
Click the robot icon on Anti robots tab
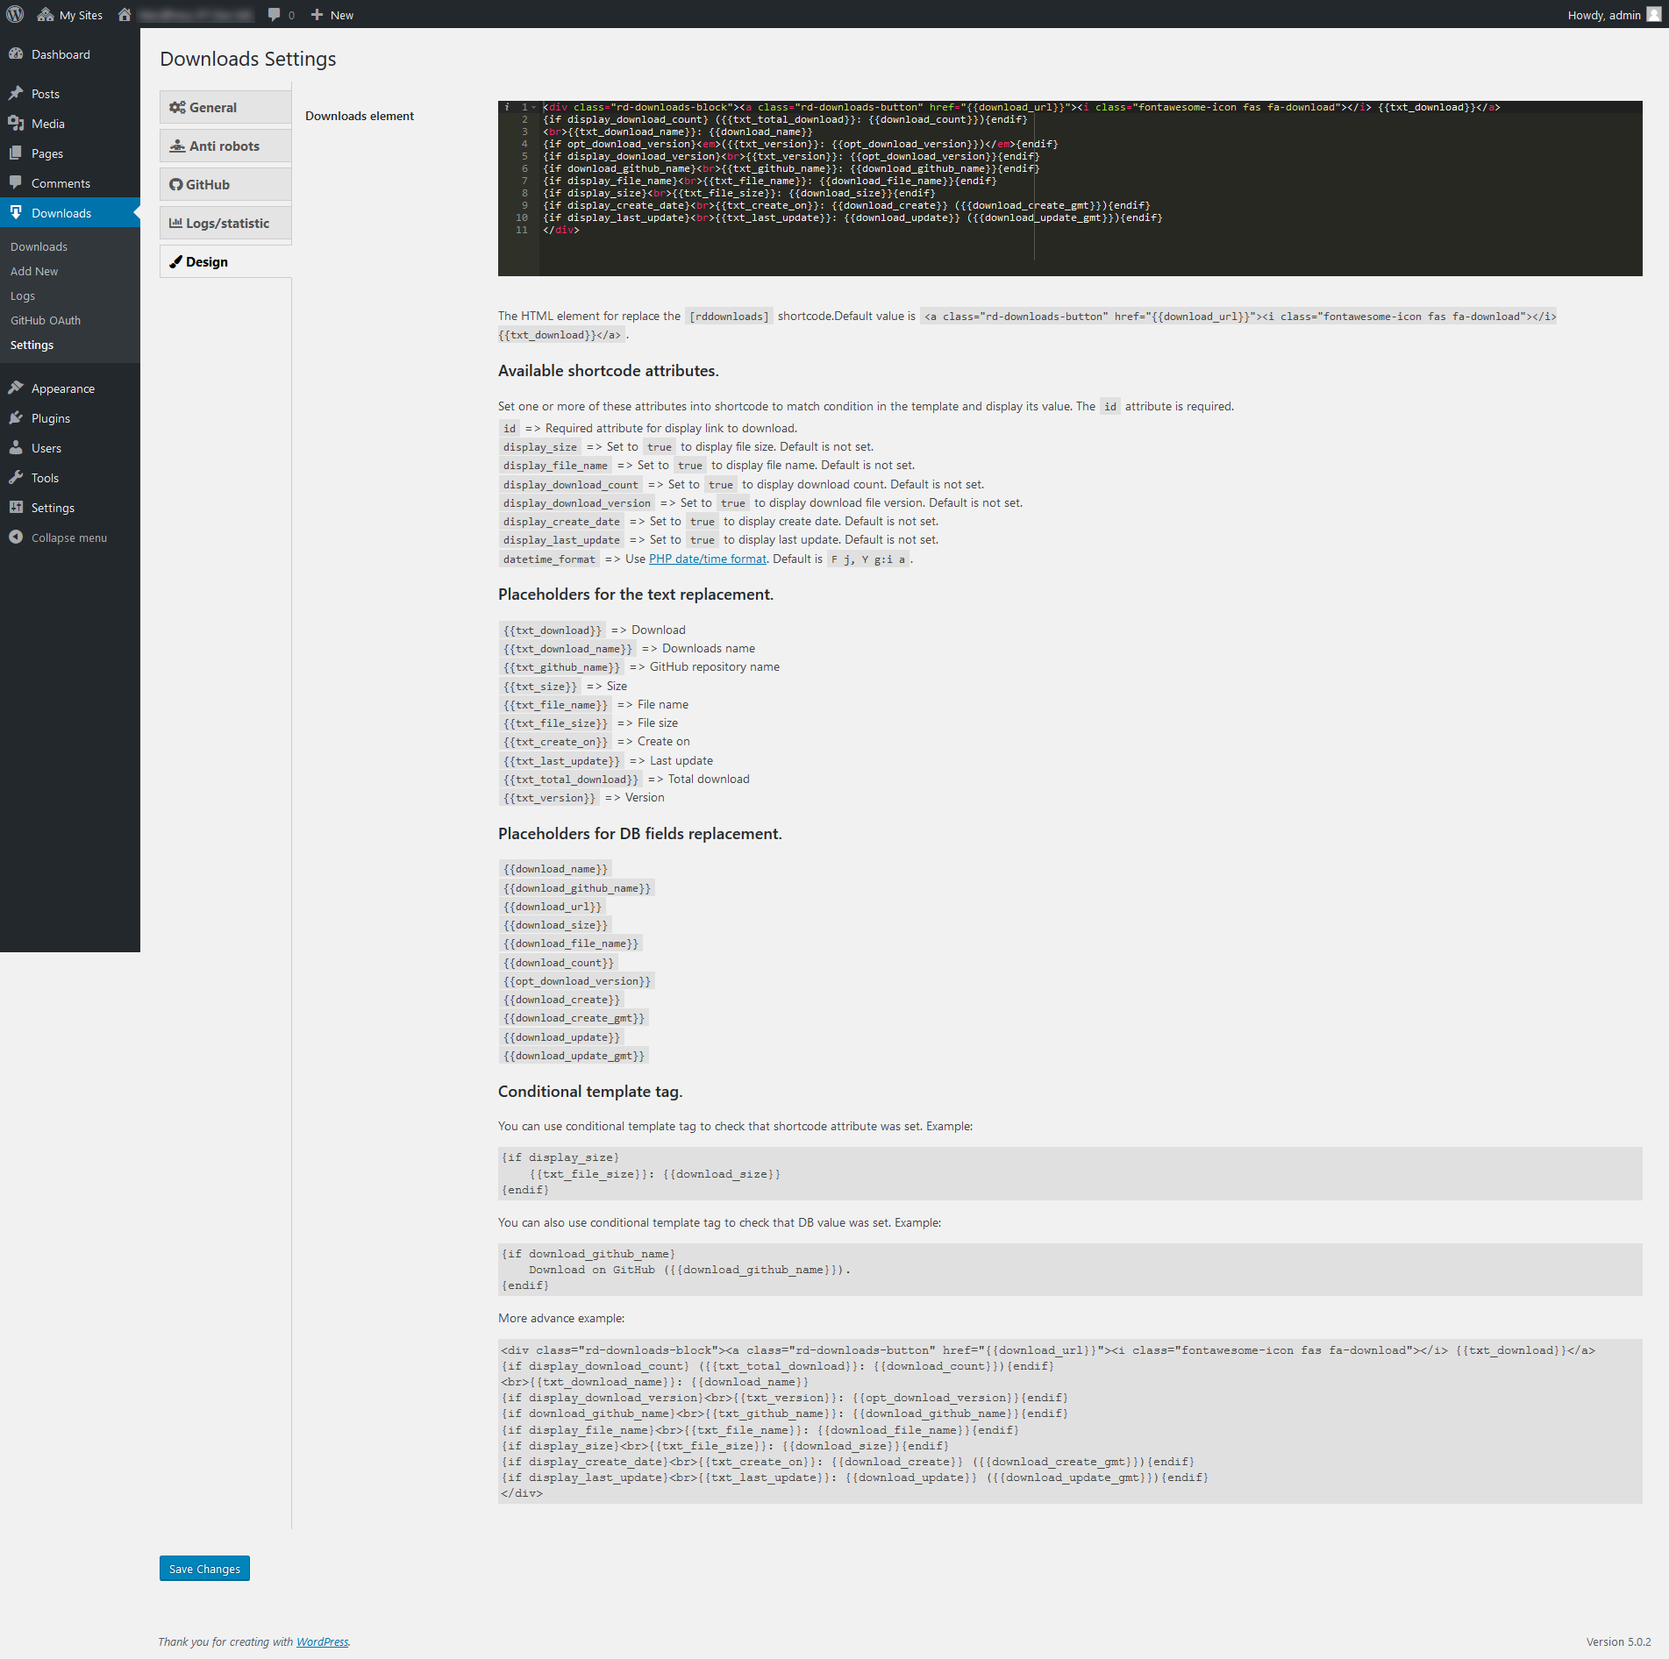[x=177, y=146]
